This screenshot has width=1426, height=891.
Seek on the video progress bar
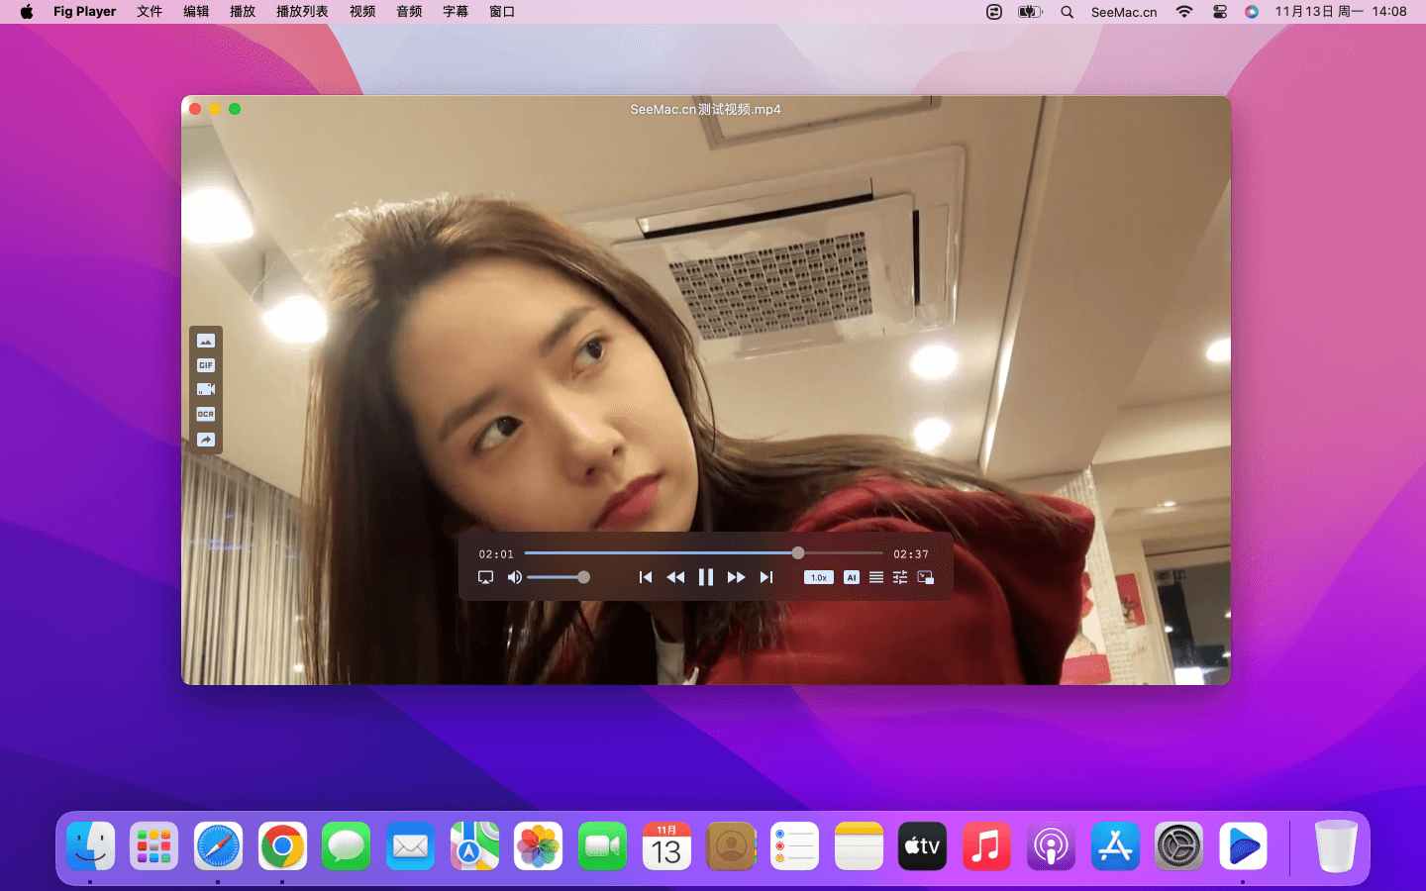coord(703,553)
